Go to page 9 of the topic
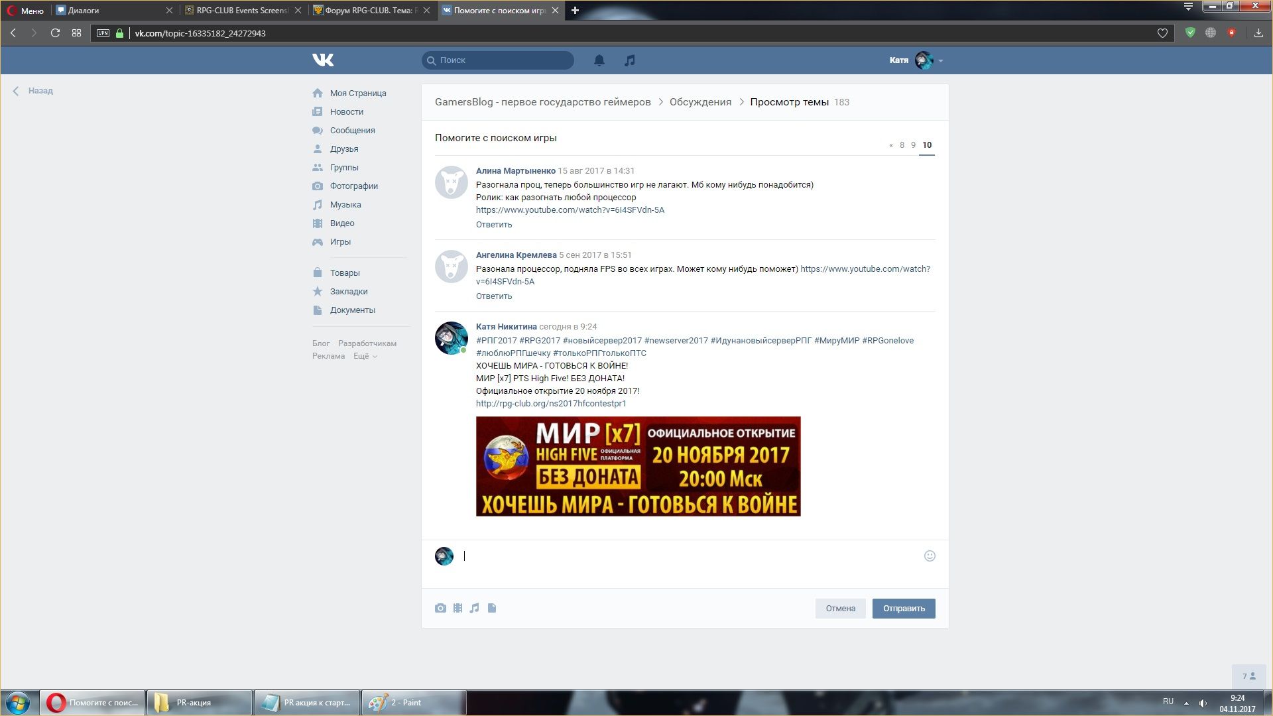Screen dimensions: 1273x716 pyautogui.click(x=913, y=145)
